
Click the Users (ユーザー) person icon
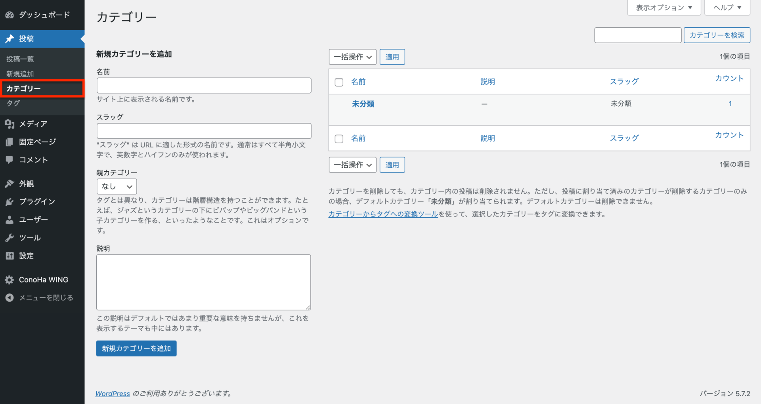[10, 220]
